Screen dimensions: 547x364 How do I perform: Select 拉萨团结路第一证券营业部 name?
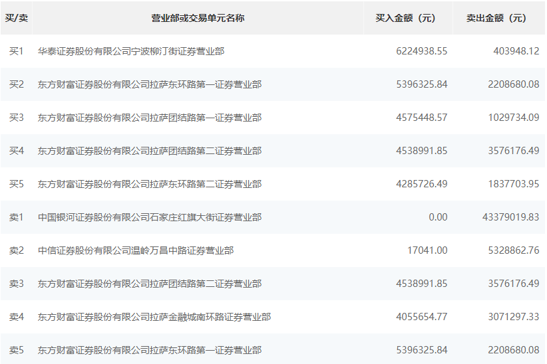click(x=150, y=118)
